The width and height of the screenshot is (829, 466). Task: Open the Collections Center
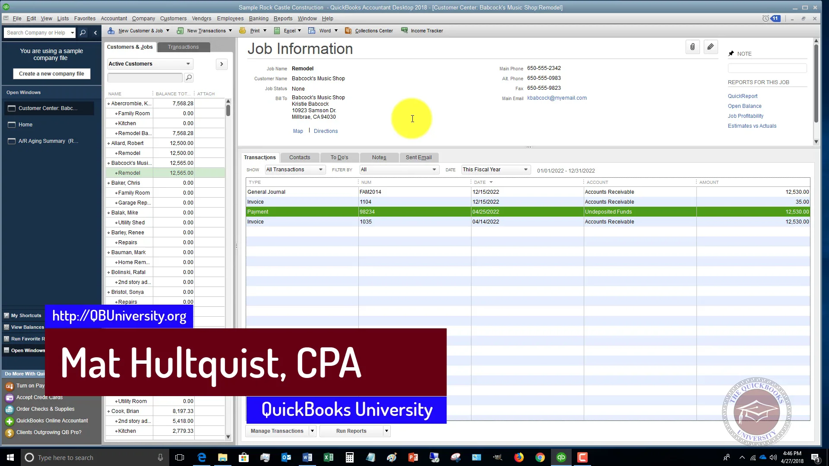pos(369,31)
